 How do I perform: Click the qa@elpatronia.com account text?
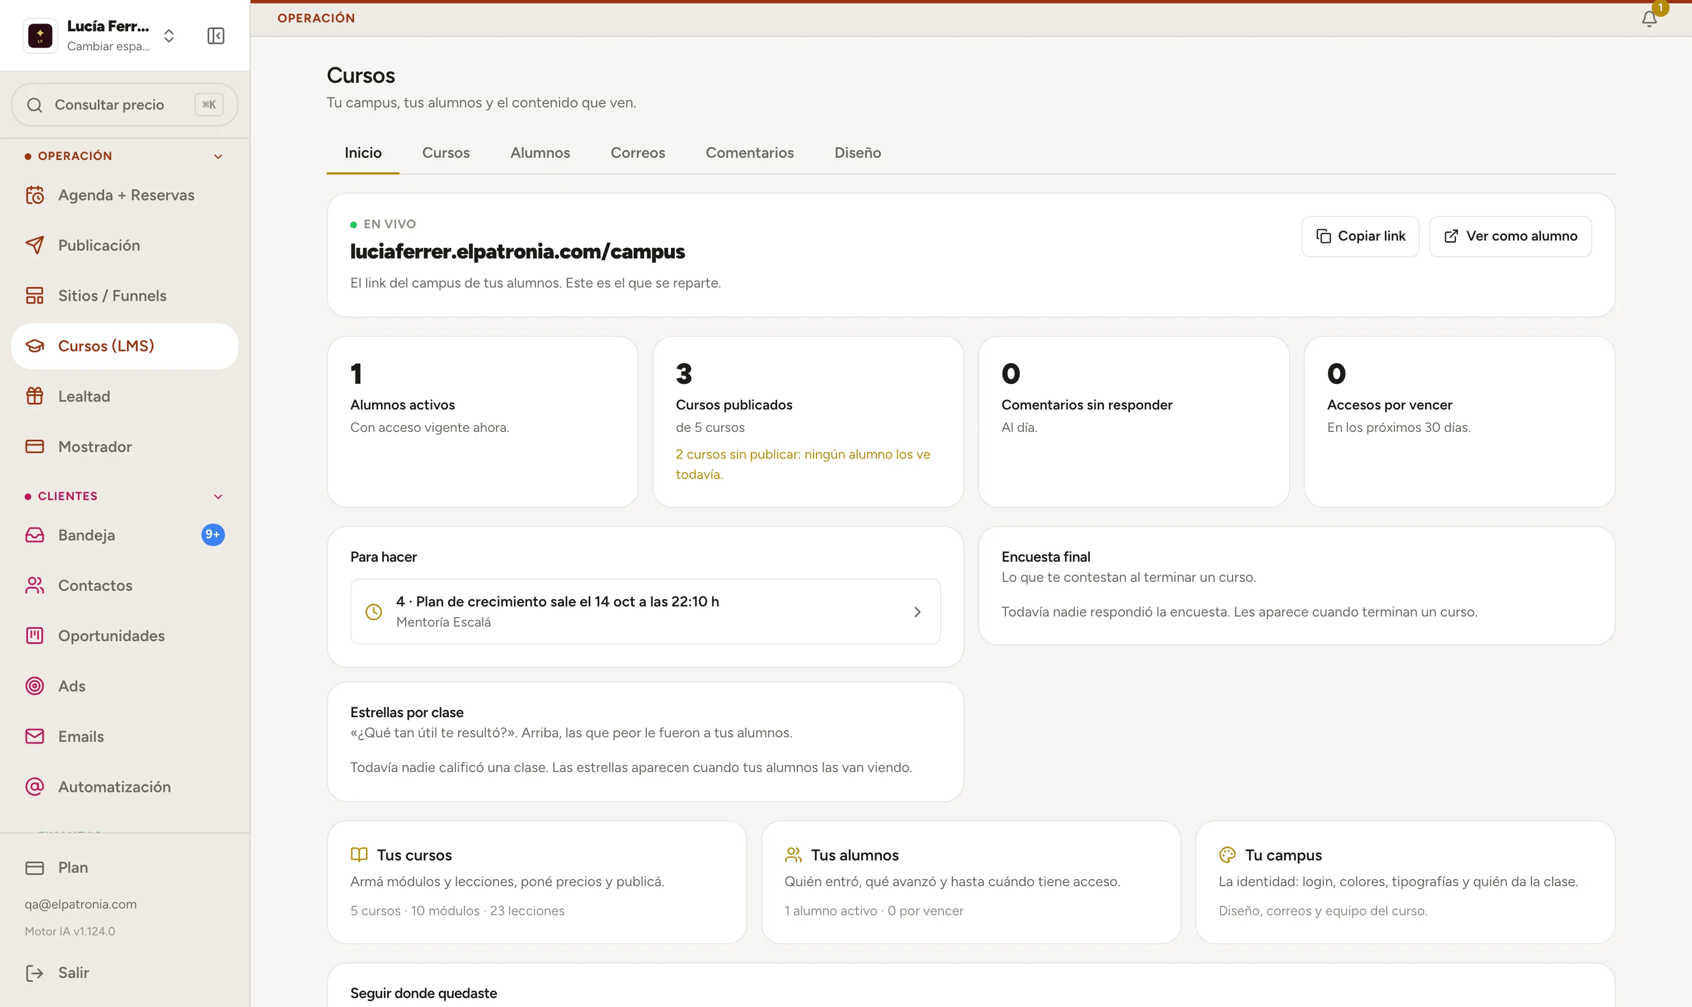click(81, 905)
